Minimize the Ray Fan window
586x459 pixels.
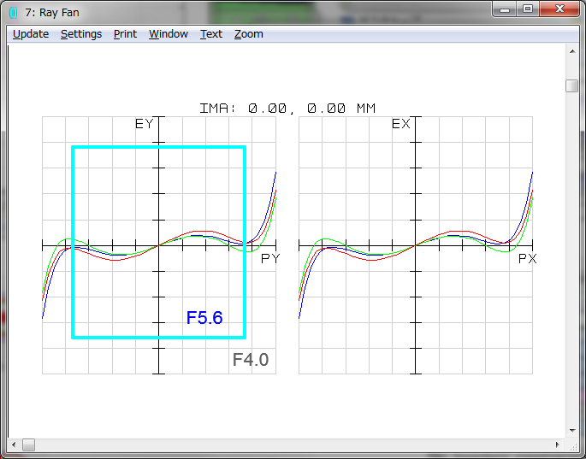pos(505,9)
